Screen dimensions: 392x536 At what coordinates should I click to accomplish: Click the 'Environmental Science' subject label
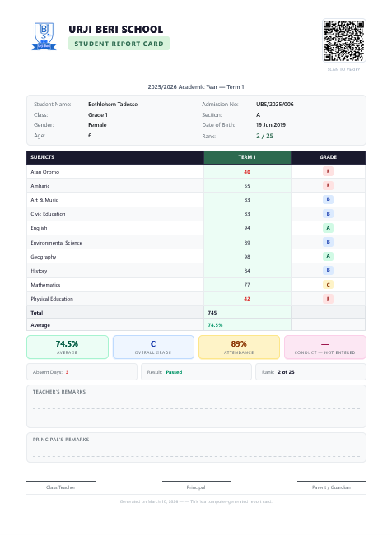coord(57,243)
